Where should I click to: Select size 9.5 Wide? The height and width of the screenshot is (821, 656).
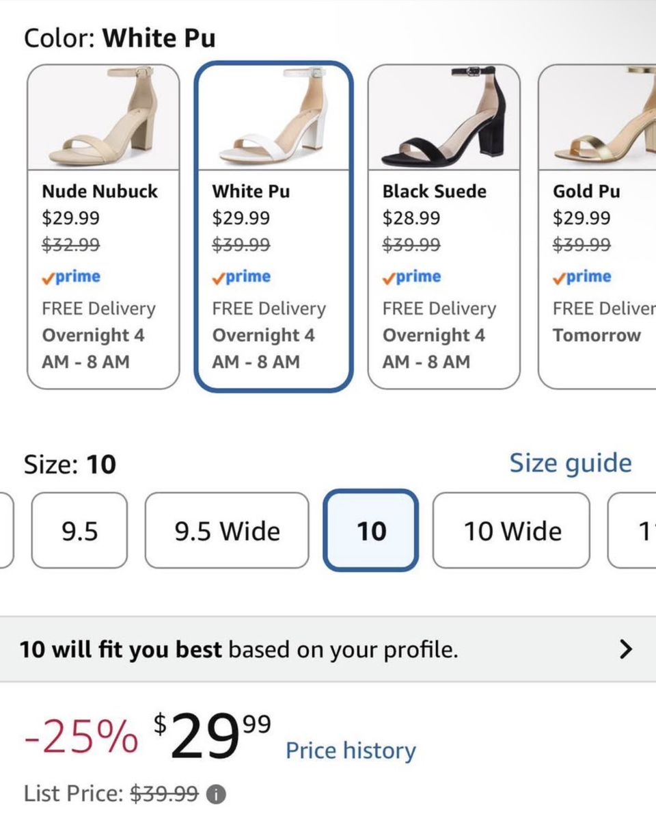227,530
